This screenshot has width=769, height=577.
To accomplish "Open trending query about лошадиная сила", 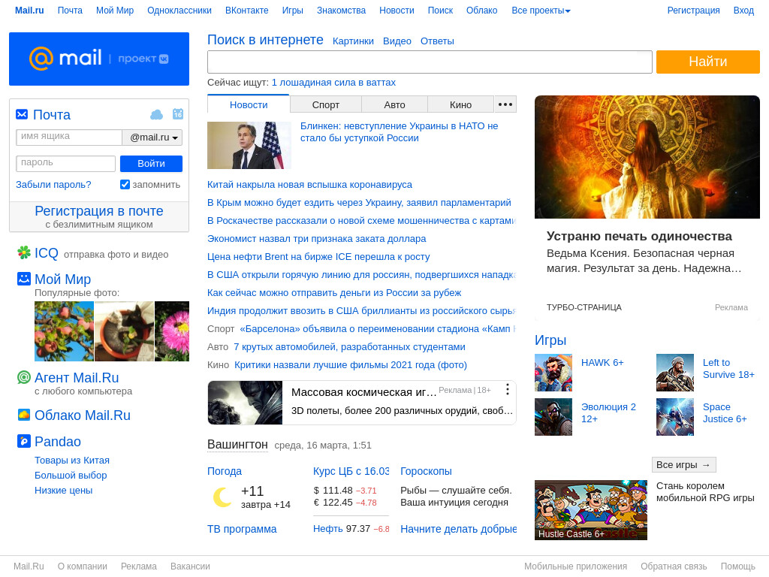I will tap(333, 83).
